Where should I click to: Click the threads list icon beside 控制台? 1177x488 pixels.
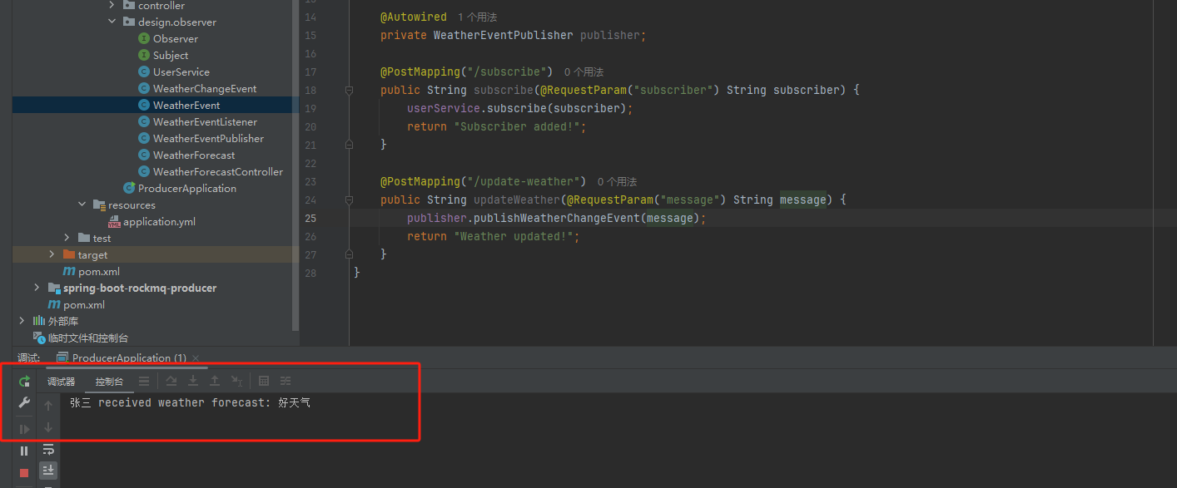144,381
